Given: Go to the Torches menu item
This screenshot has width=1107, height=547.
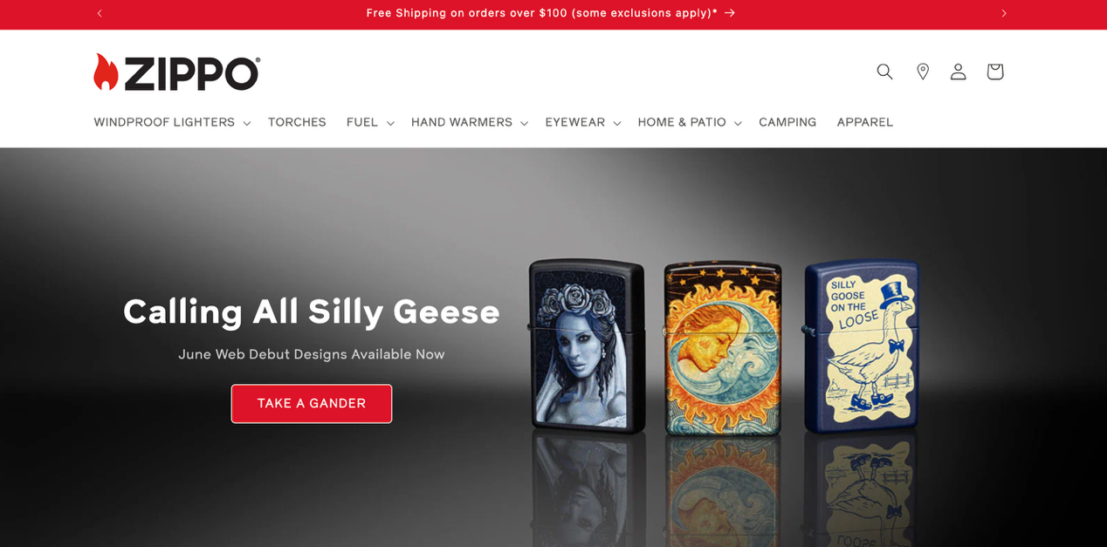Looking at the screenshot, I should [x=297, y=122].
